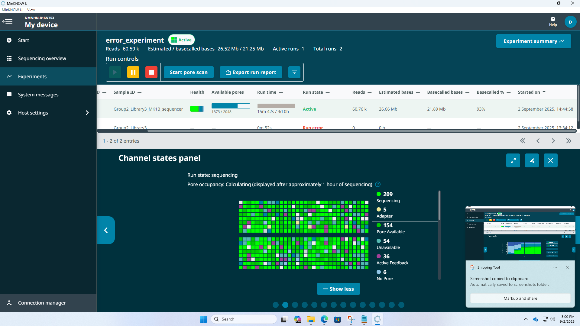Pause the sequencing run

tap(133, 72)
